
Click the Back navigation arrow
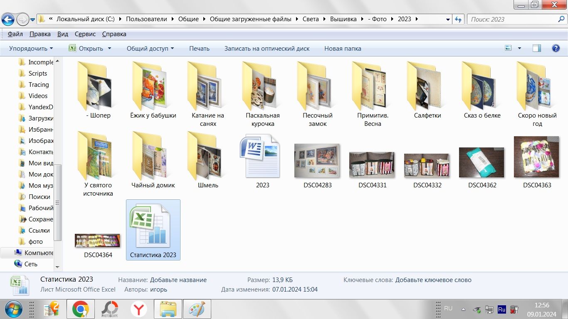pyautogui.click(x=8, y=19)
